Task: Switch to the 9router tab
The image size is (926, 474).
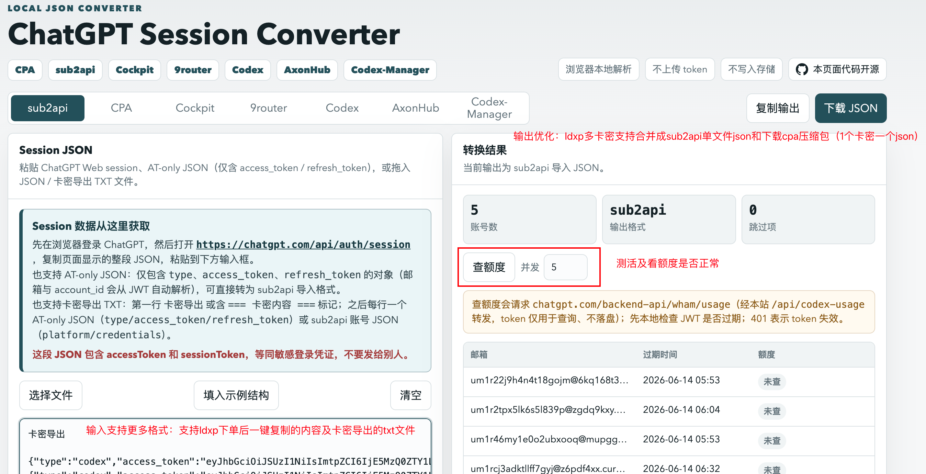Action: click(x=269, y=108)
